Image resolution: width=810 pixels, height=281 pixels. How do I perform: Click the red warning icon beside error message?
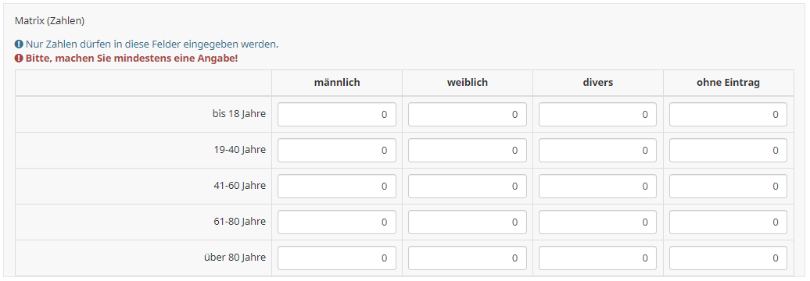point(19,59)
